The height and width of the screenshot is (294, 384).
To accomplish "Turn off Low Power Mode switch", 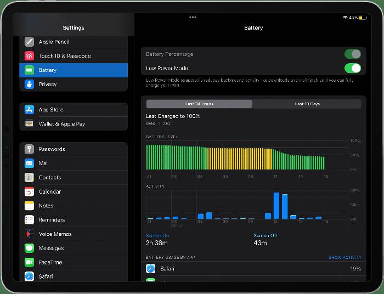I will [352, 69].
